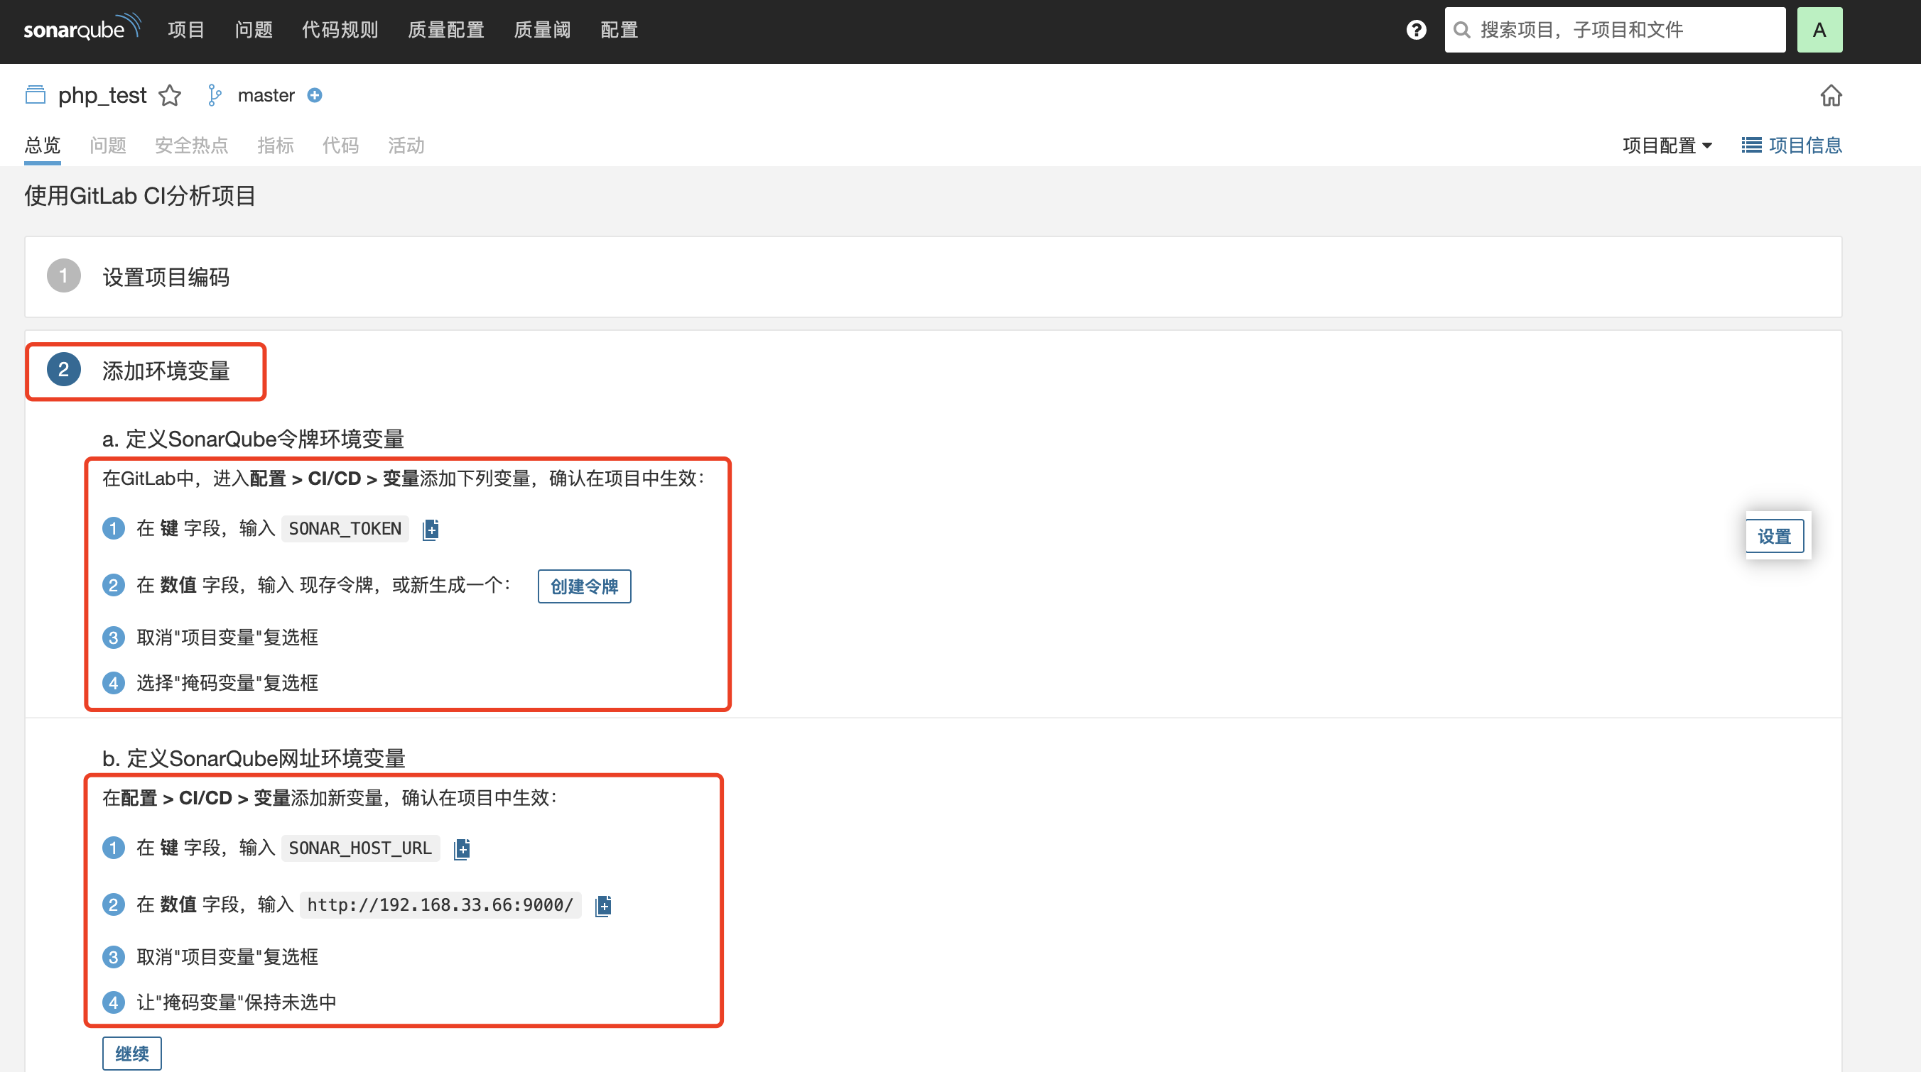Copy SONAR_HOST_URL key to clipboard
Viewport: 1921px width, 1072px height.
click(x=462, y=848)
